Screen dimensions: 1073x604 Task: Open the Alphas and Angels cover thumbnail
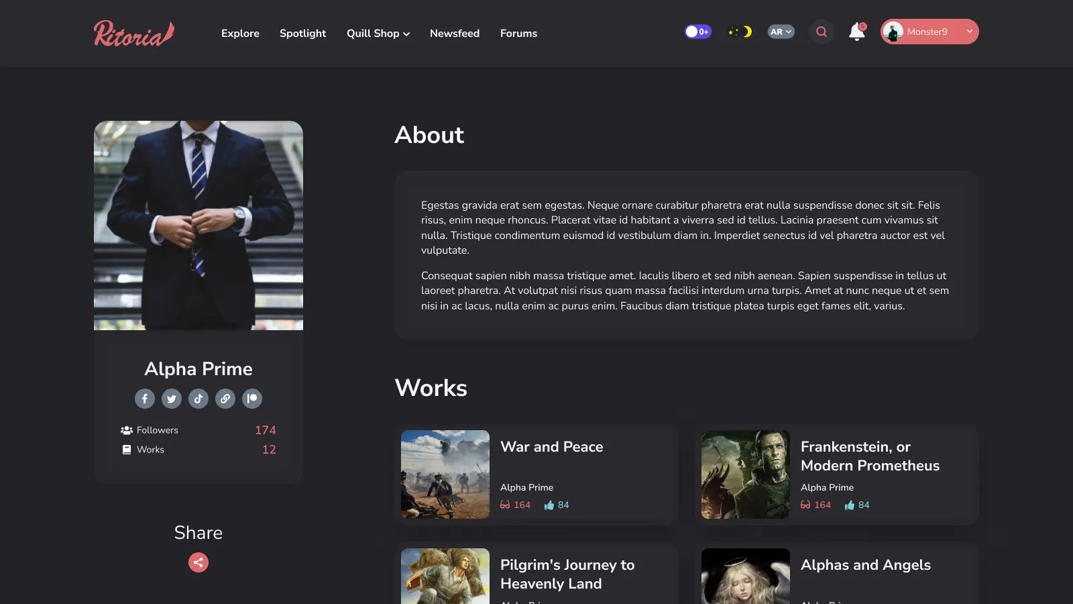[x=746, y=576]
